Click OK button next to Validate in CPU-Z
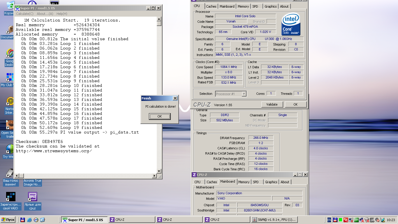This screenshot has height=224, width=398. tap(295, 104)
